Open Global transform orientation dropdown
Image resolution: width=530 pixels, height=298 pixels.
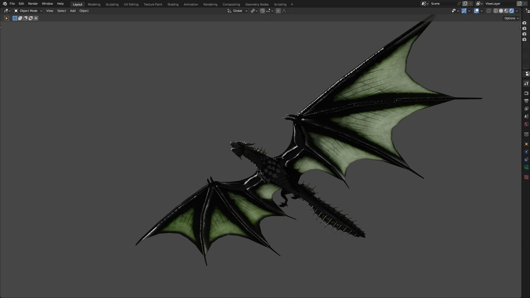237,11
